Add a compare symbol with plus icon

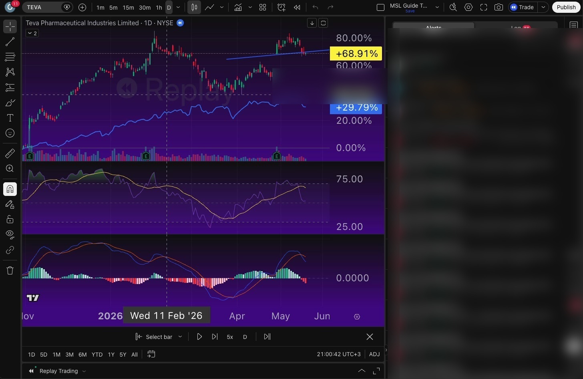(x=82, y=7)
